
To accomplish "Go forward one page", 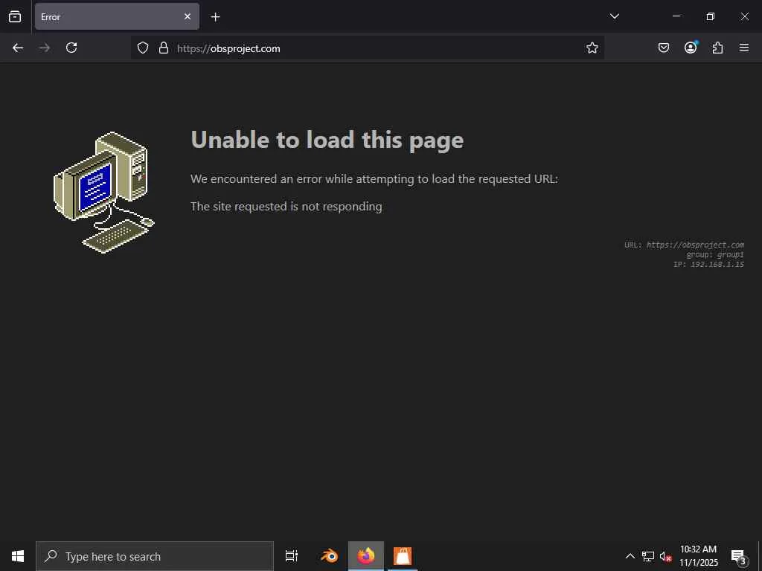I will point(45,48).
